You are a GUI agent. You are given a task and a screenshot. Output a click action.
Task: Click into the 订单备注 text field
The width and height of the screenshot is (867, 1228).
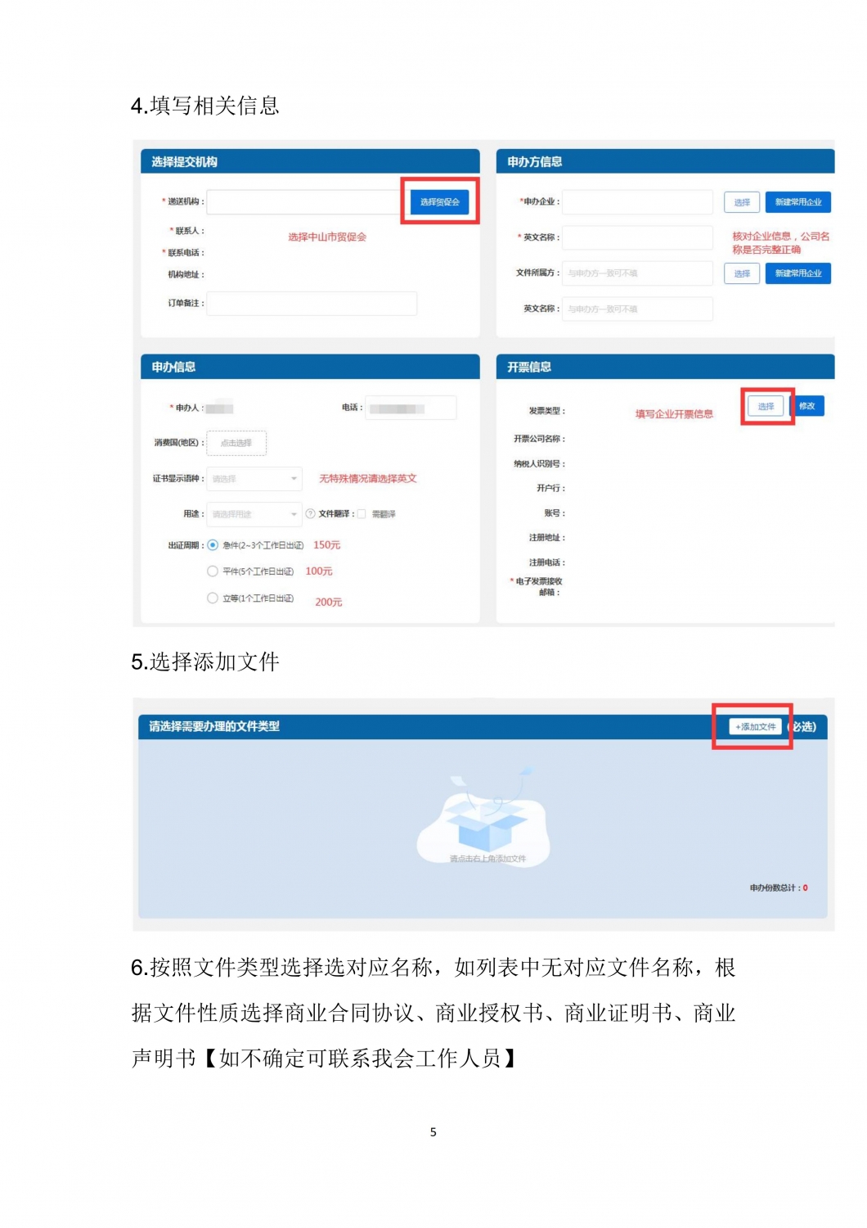click(x=312, y=303)
